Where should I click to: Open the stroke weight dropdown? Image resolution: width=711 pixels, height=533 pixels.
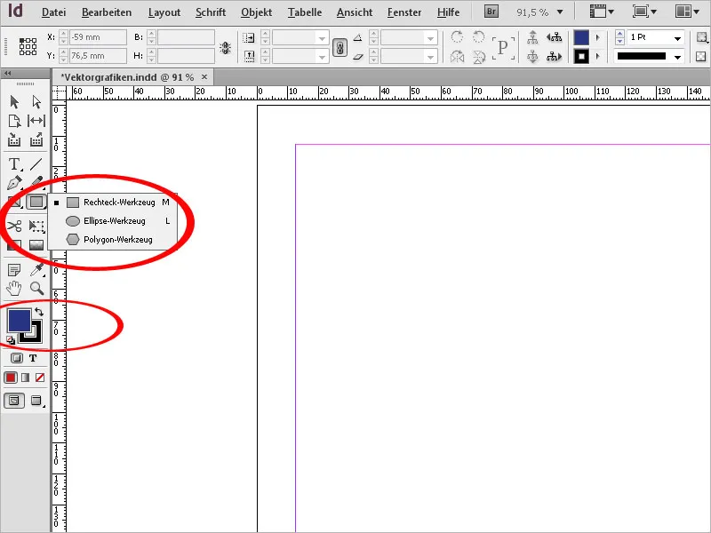[679, 37]
